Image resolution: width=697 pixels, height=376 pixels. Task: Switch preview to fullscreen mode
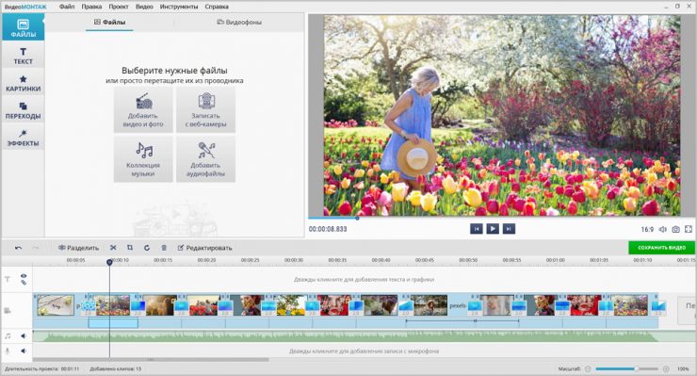pyautogui.click(x=689, y=229)
